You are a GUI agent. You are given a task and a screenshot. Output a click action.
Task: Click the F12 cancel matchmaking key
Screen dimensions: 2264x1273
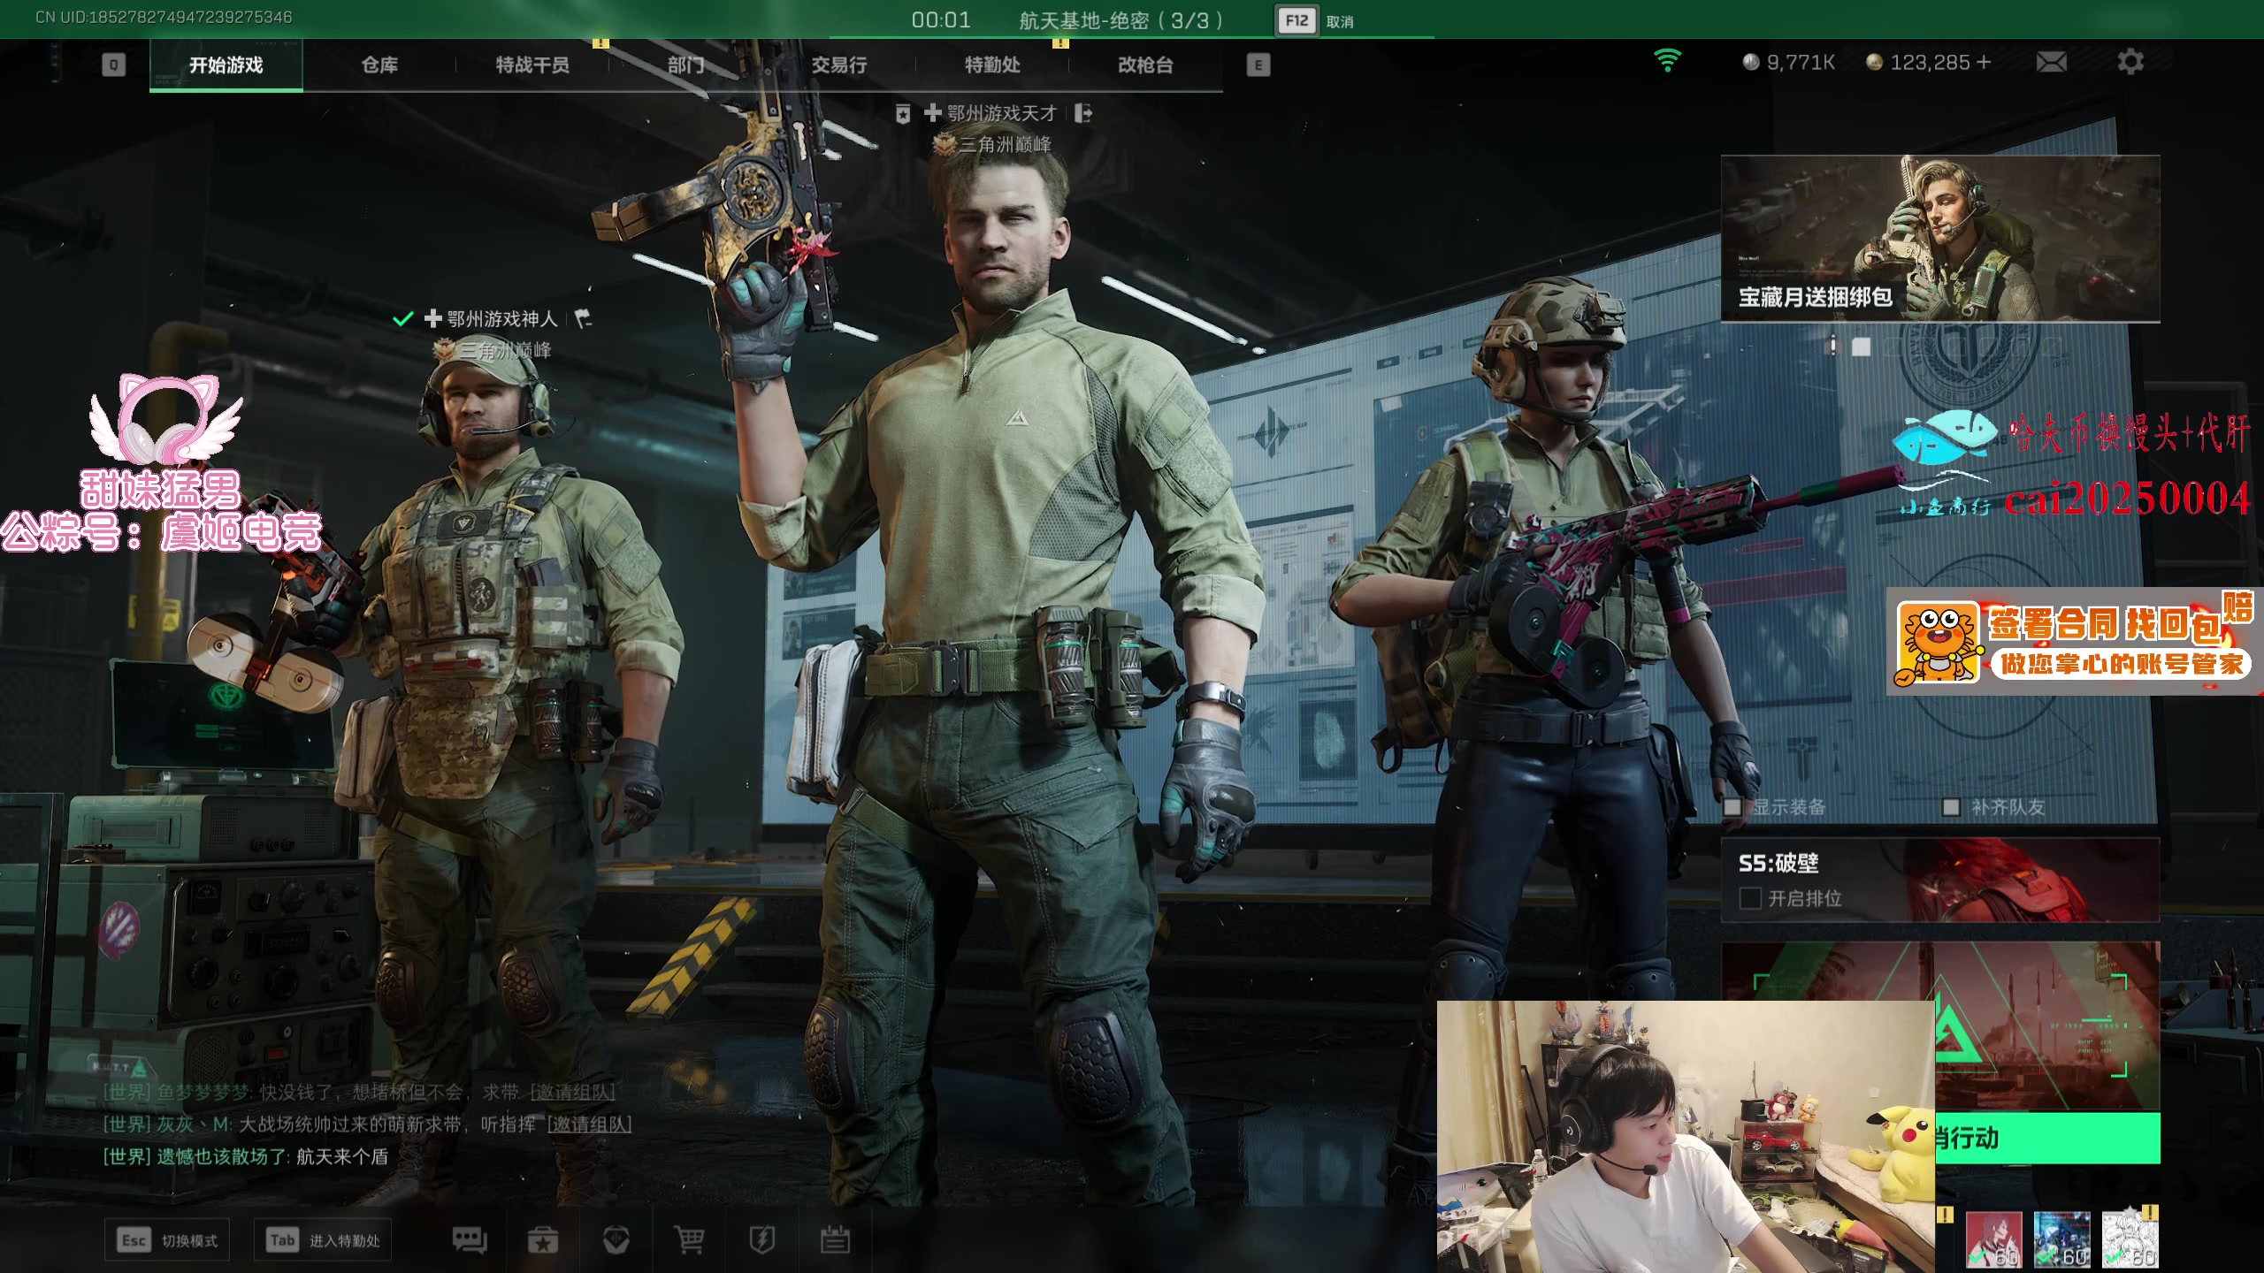coord(1296,21)
